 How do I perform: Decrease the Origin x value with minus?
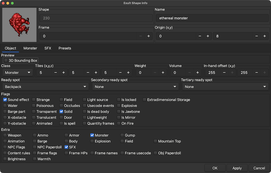(200, 36)
